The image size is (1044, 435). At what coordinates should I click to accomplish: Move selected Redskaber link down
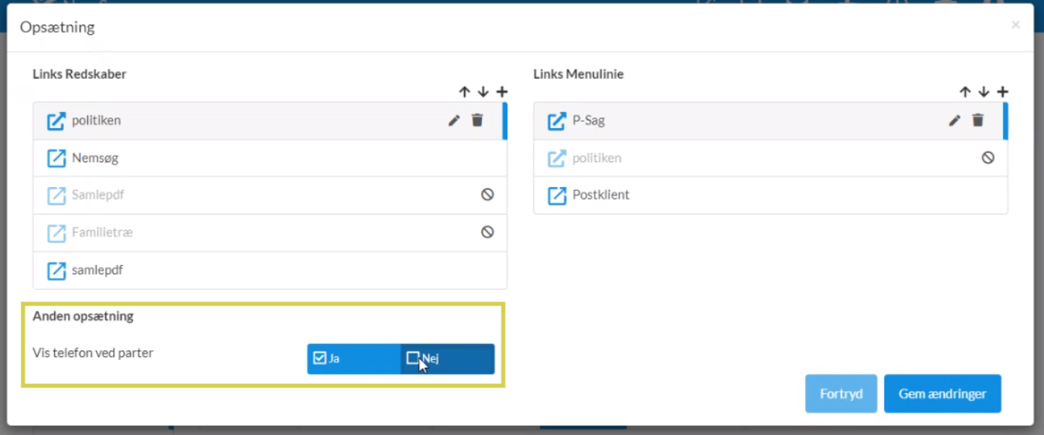pyautogui.click(x=483, y=92)
